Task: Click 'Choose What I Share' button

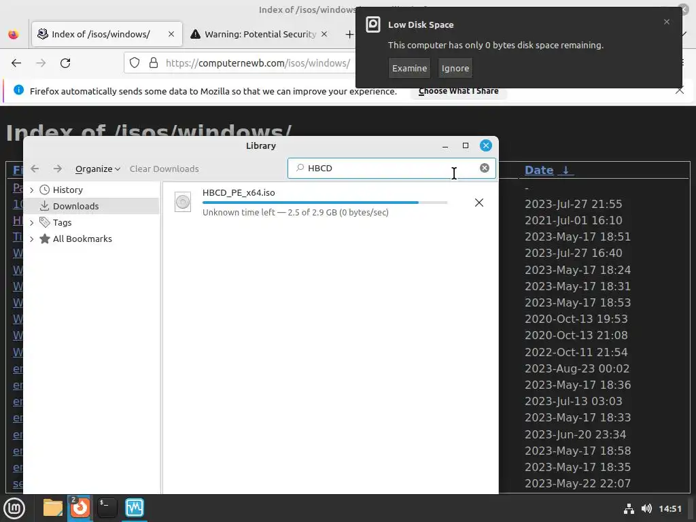Action: tap(459, 91)
